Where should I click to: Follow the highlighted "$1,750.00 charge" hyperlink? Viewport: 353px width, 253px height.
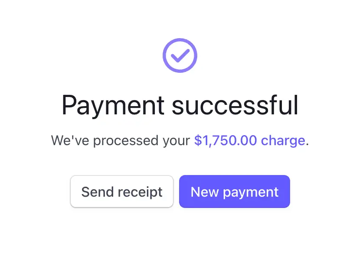click(249, 141)
